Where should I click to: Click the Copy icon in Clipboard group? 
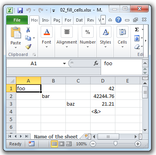pos(28,38)
